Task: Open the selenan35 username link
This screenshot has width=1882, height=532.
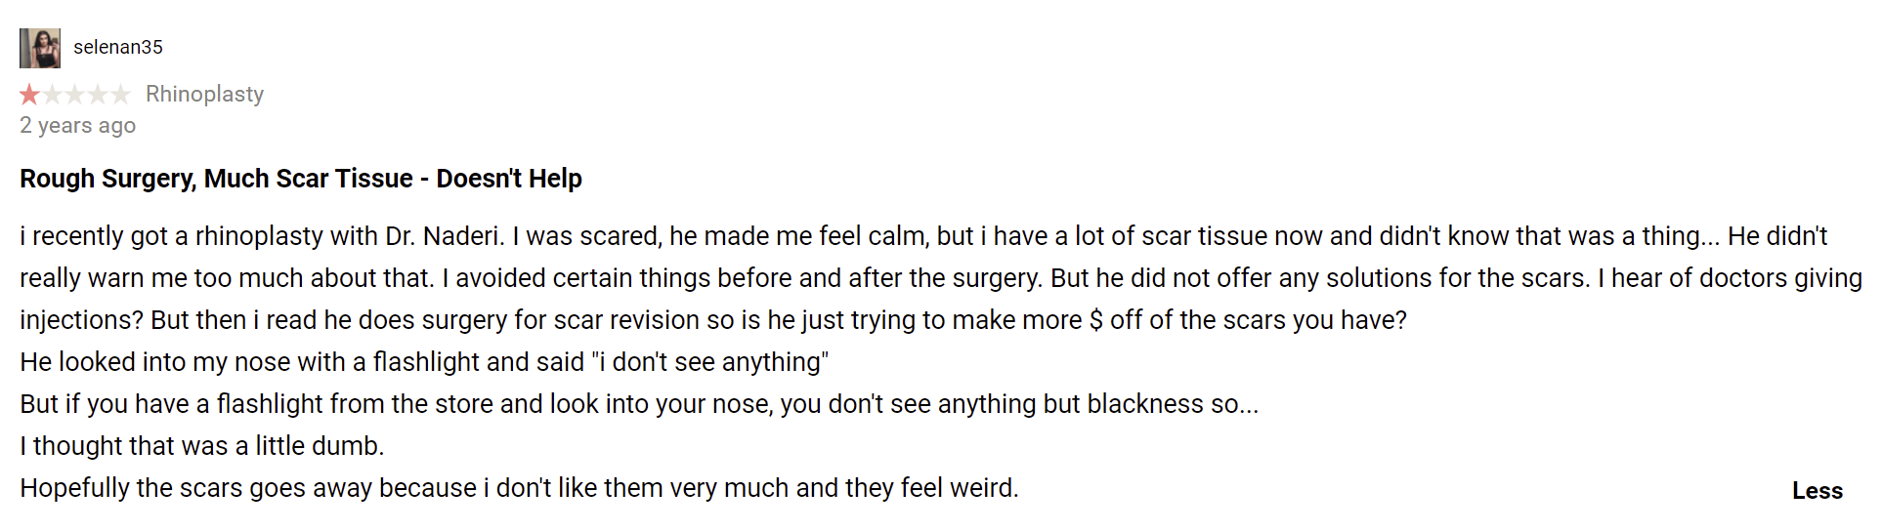Action: point(118,47)
